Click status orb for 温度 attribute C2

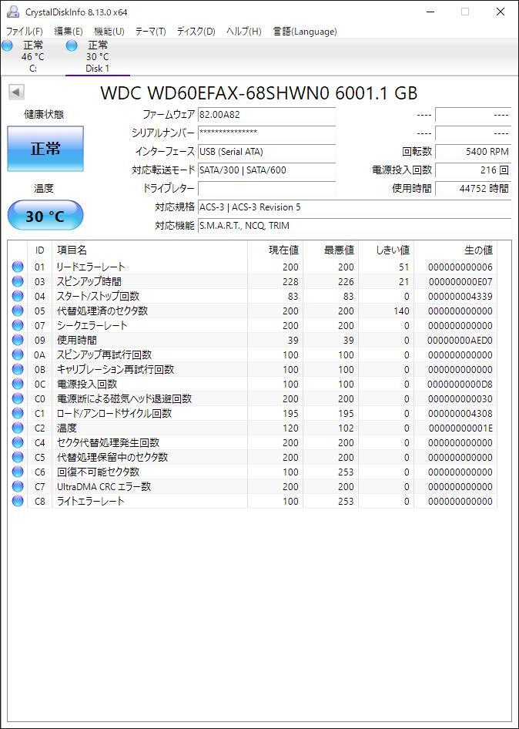tap(18, 428)
